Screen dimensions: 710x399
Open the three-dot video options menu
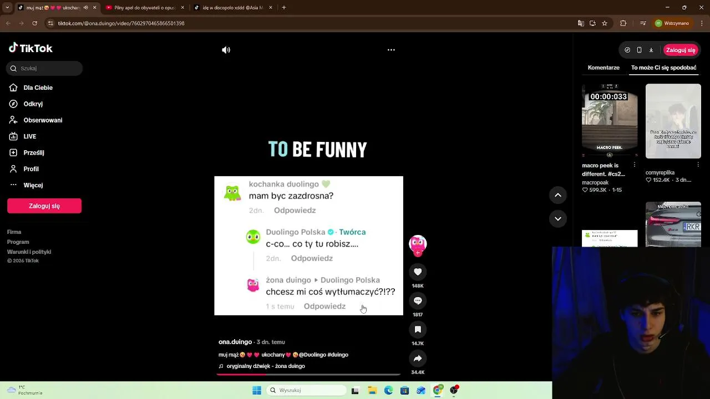[391, 50]
